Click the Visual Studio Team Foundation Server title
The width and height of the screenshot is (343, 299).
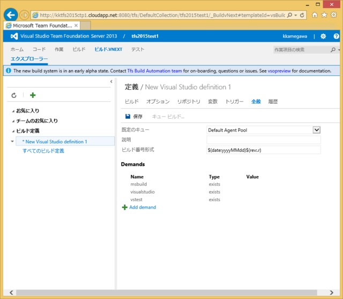(69, 36)
